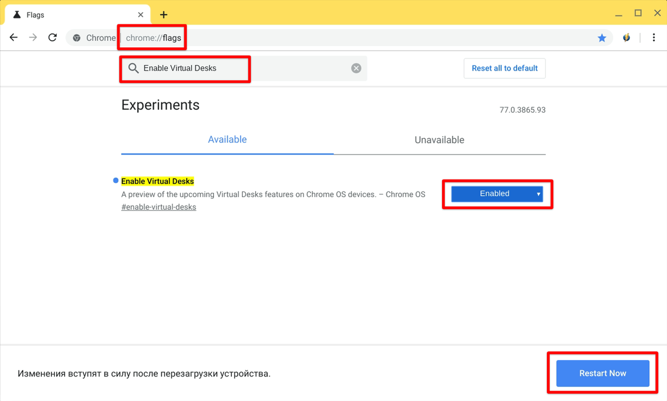Screen dimensions: 667x401
Task: Select the Flags browser tab
Action: [77, 15]
